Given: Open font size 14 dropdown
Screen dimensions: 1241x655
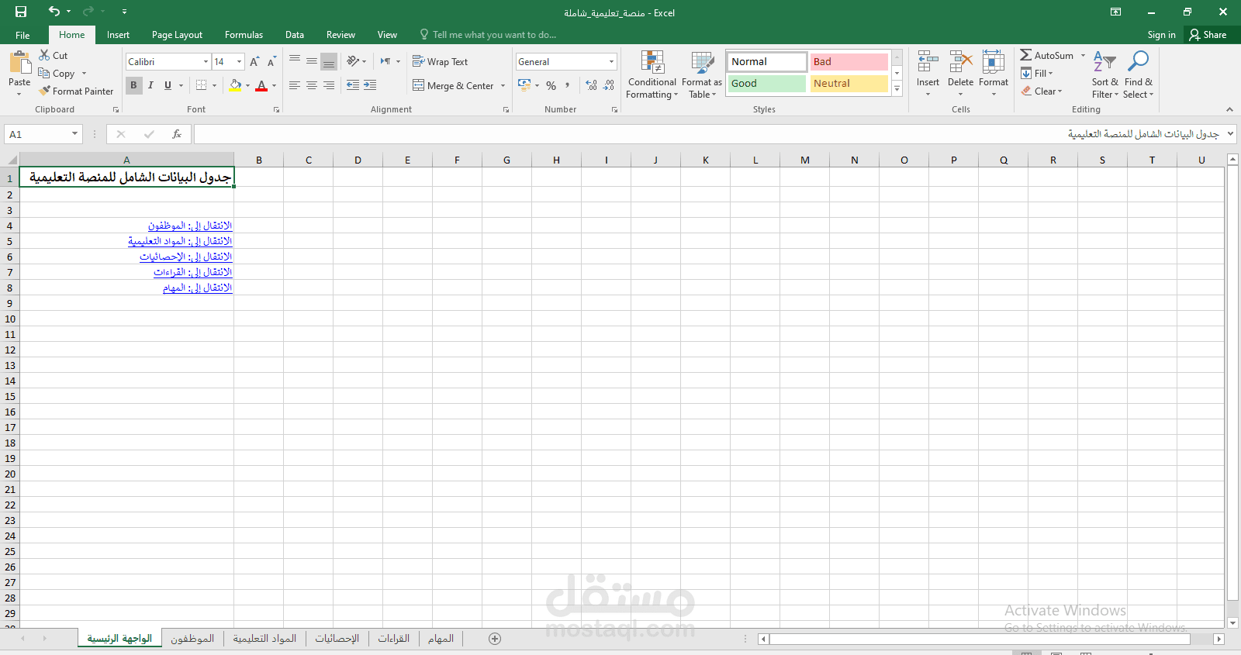Looking at the screenshot, I should (x=239, y=61).
